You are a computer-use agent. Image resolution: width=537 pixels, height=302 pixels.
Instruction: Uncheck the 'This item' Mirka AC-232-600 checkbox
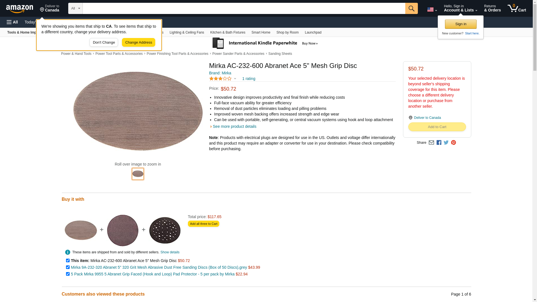pos(68,261)
